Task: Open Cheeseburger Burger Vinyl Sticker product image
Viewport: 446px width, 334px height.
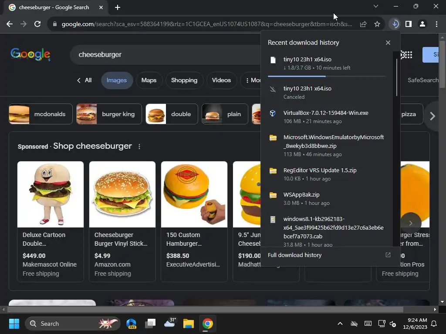Action: pos(122,194)
